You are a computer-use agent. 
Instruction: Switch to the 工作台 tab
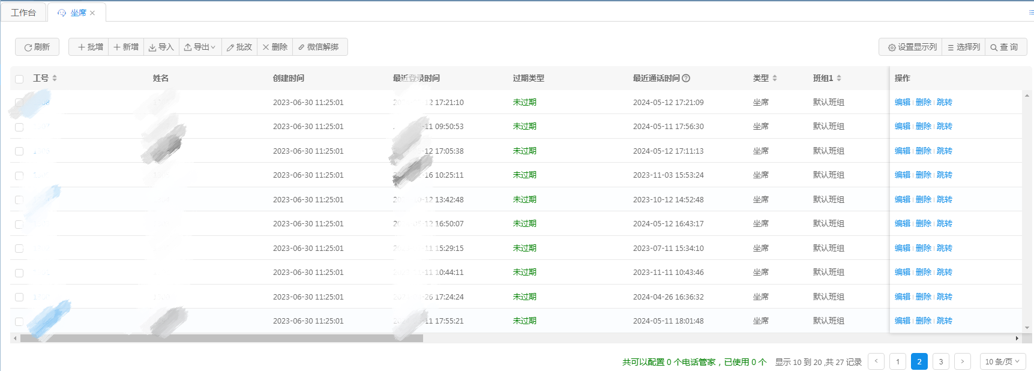click(x=23, y=13)
